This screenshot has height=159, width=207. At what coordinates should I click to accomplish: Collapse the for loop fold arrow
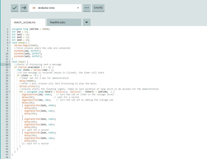tap(9, 92)
